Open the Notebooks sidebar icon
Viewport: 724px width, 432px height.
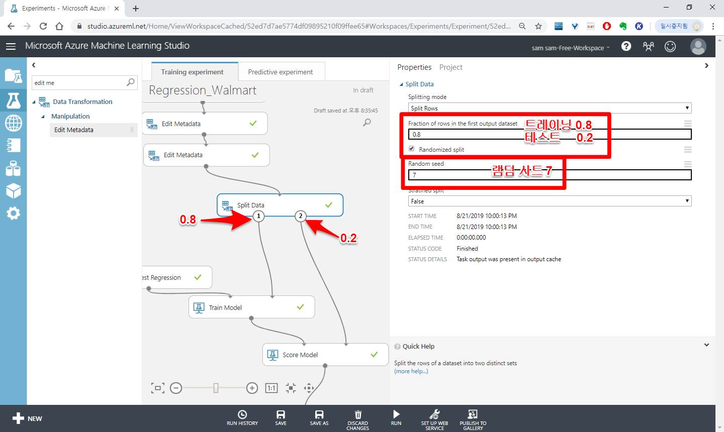pyautogui.click(x=13, y=145)
